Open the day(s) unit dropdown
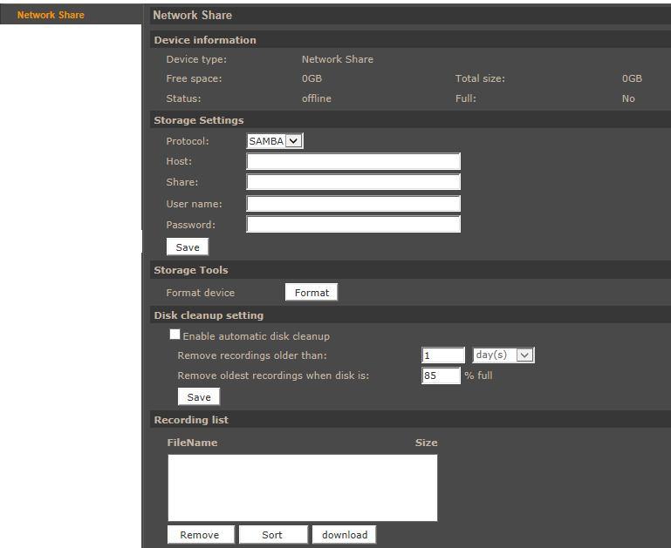The height and width of the screenshot is (548, 671). [503, 355]
